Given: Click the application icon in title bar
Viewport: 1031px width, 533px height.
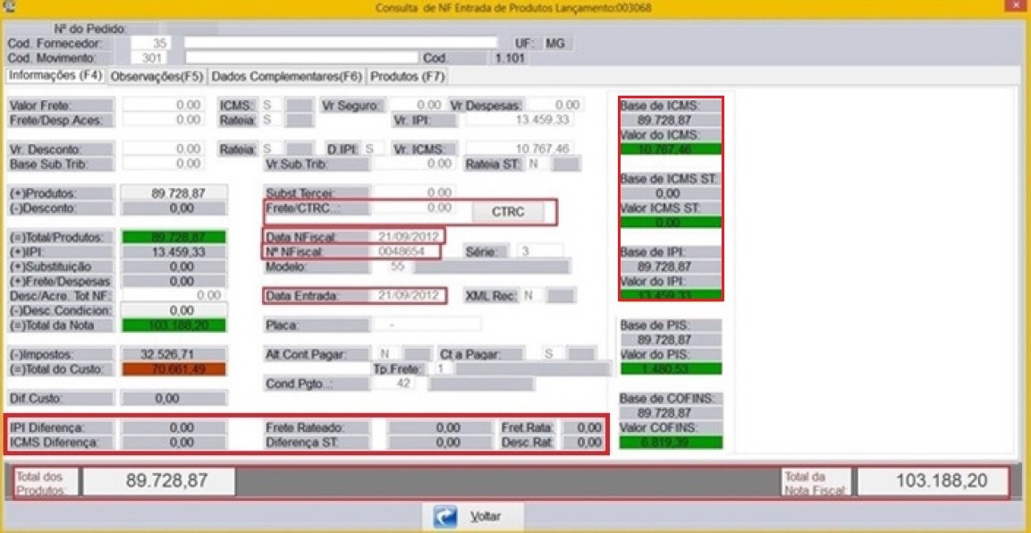Looking at the screenshot, I should 9,7.
